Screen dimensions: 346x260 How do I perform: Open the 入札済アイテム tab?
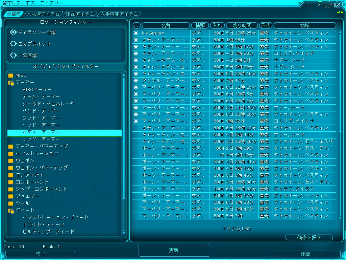(43, 14)
